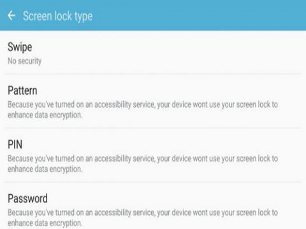Image resolution: width=306 pixels, height=229 pixels.
Task: Select PIN as the screen lock
Action: point(153,155)
